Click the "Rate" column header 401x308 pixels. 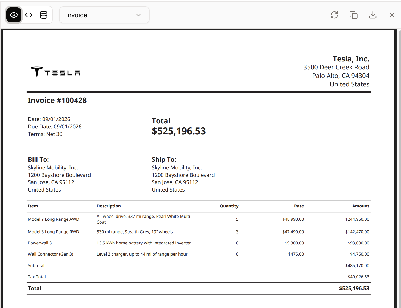click(x=299, y=206)
